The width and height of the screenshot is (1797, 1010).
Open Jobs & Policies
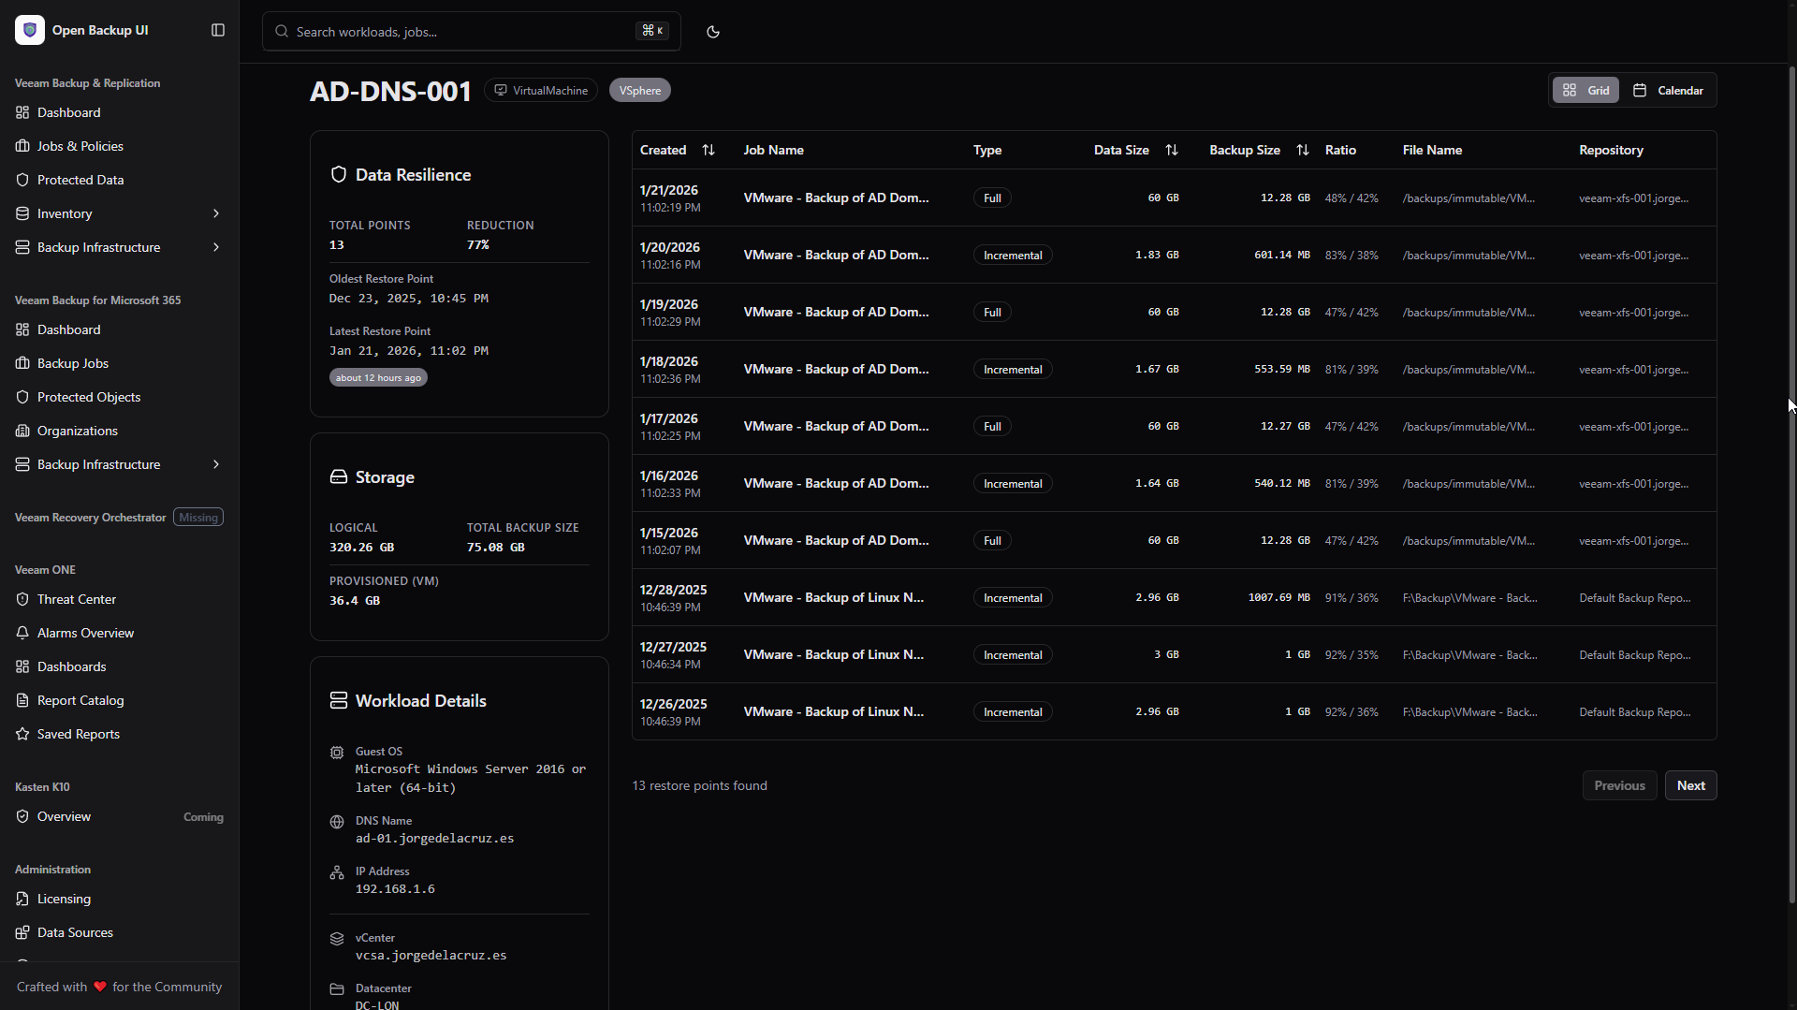point(80,146)
